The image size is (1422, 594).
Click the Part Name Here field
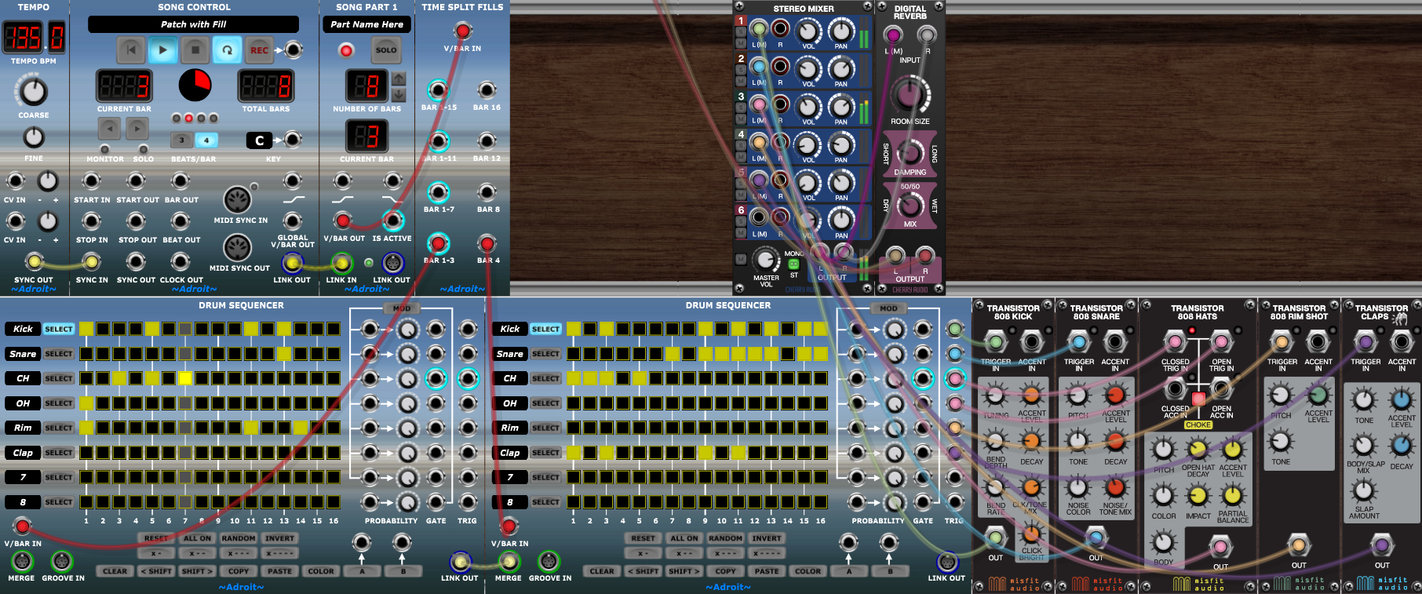pyautogui.click(x=366, y=24)
